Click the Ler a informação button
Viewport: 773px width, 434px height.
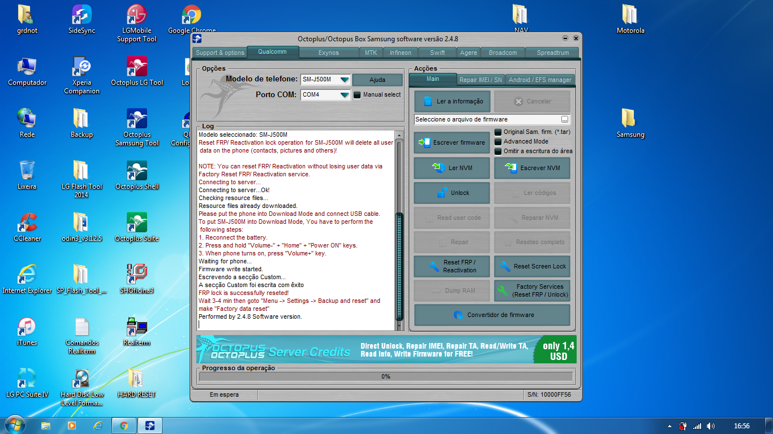[x=452, y=102]
